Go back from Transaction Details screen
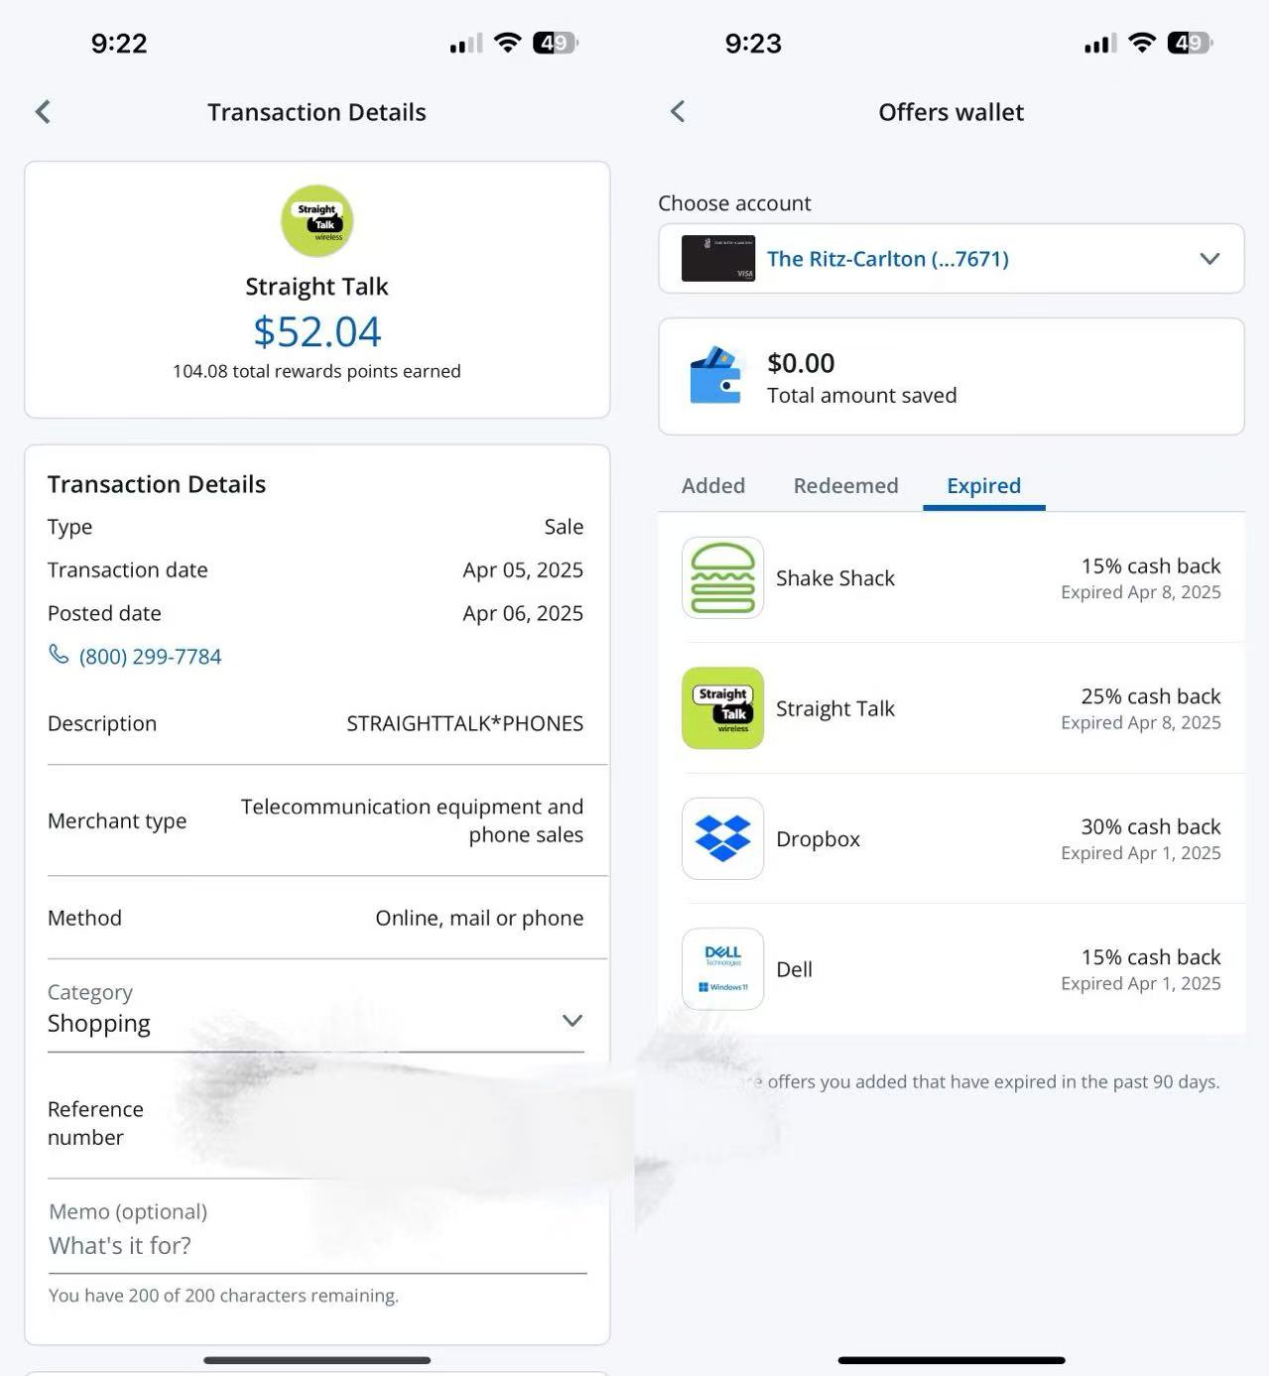 coord(43,112)
